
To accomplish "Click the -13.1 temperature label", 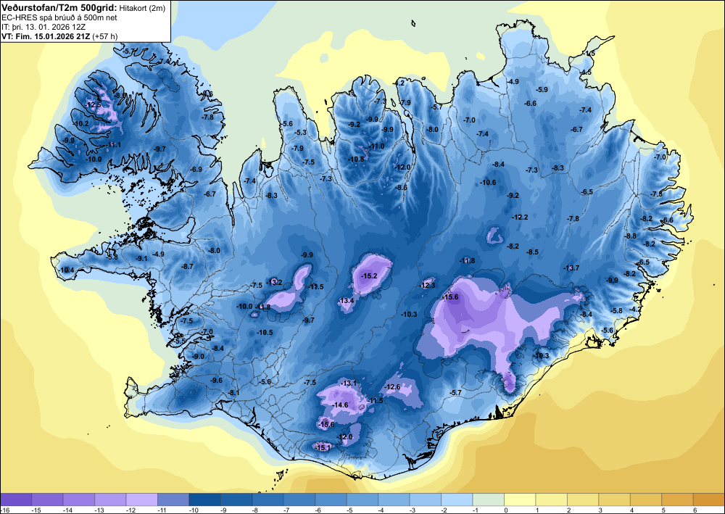I will pos(349,384).
